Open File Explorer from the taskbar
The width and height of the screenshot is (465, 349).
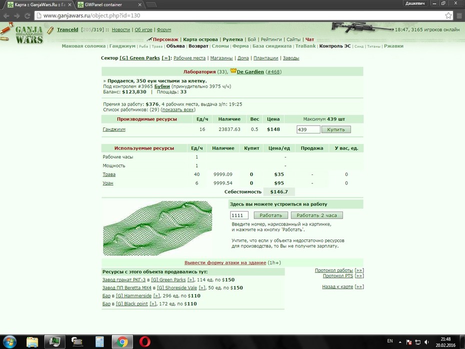[x=32, y=342]
